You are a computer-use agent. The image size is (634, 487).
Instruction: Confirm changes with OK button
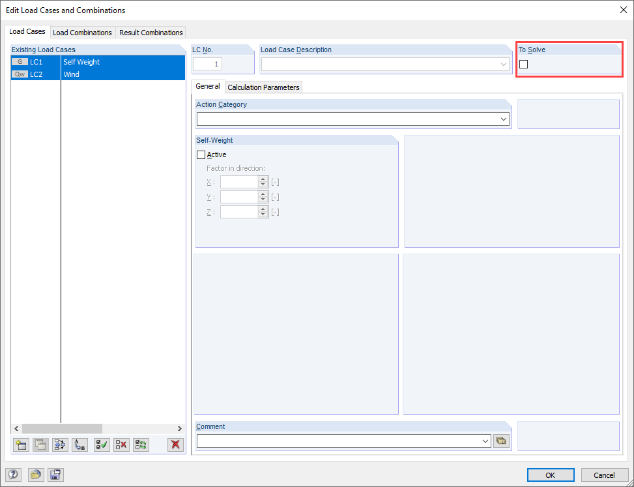tap(550, 475)
